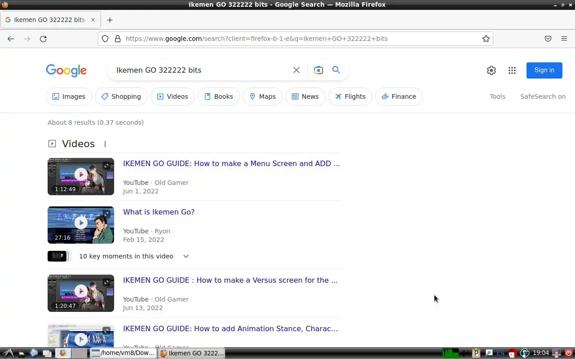Click the screen lock tray icon
575x359 pixels.
[x=557, y=353]
